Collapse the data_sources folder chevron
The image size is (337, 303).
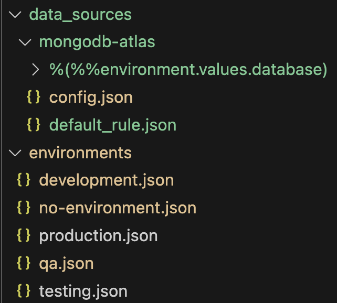coord(16,14)
